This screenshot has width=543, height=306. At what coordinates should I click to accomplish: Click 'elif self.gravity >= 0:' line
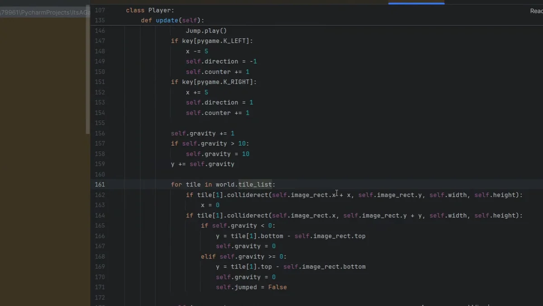(244, 256)
